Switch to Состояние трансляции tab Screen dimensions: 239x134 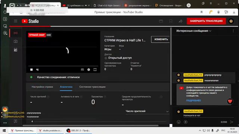pyautogui.click(x=92, y=87)
